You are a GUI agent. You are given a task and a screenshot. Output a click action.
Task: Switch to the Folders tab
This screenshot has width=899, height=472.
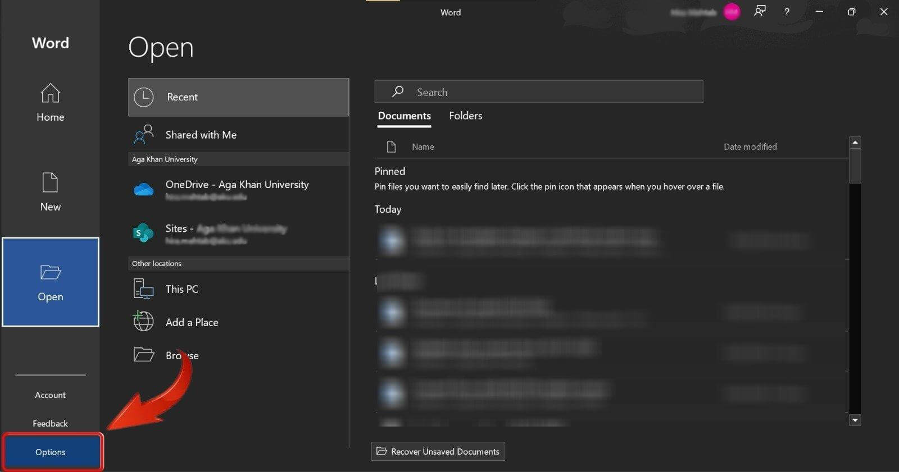pos(466,116)
